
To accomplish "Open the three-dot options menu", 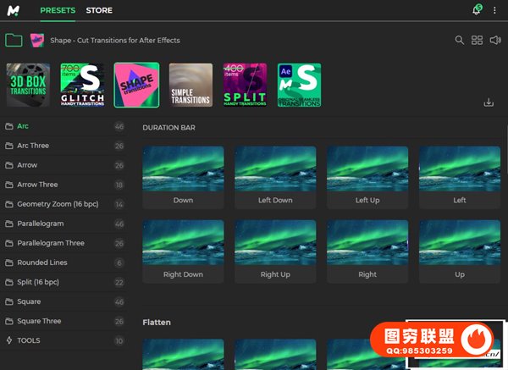I will (x=494, y=10).
